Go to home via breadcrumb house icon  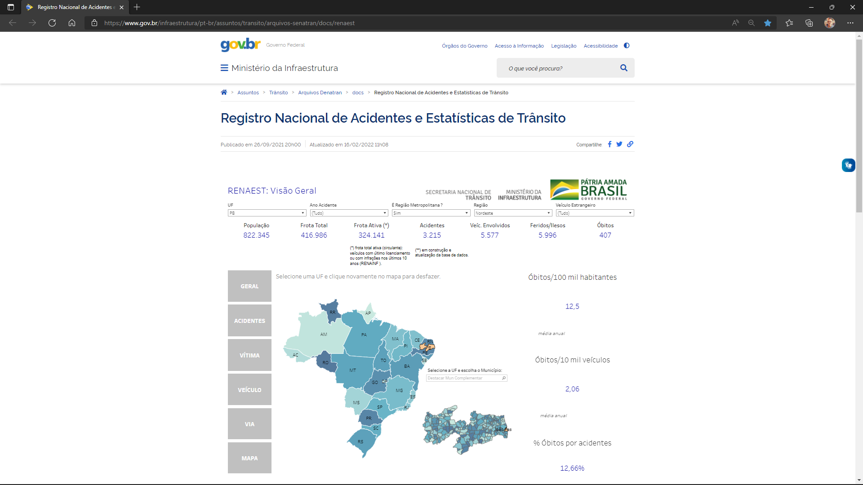pos(224,93)
